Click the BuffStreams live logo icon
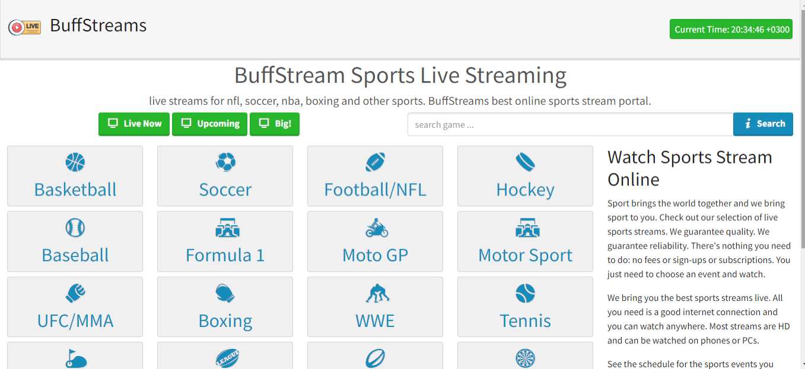This screenshot has height=369, width=805. pos(24,27)
